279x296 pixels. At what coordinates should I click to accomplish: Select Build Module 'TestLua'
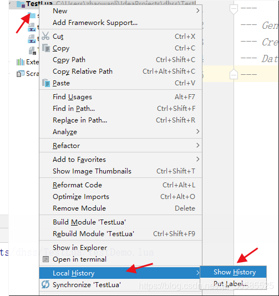click(120, 222)
